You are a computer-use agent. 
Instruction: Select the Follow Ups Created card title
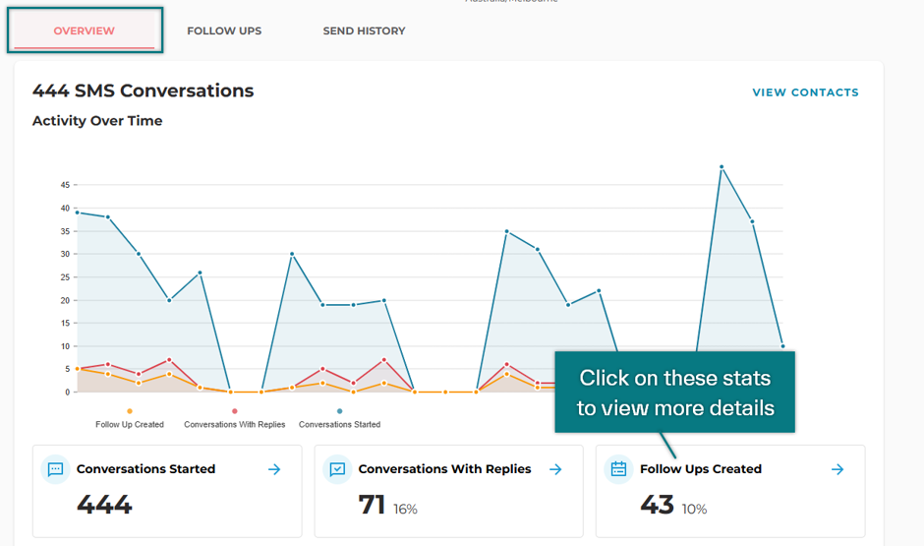[x=701, y=468]
